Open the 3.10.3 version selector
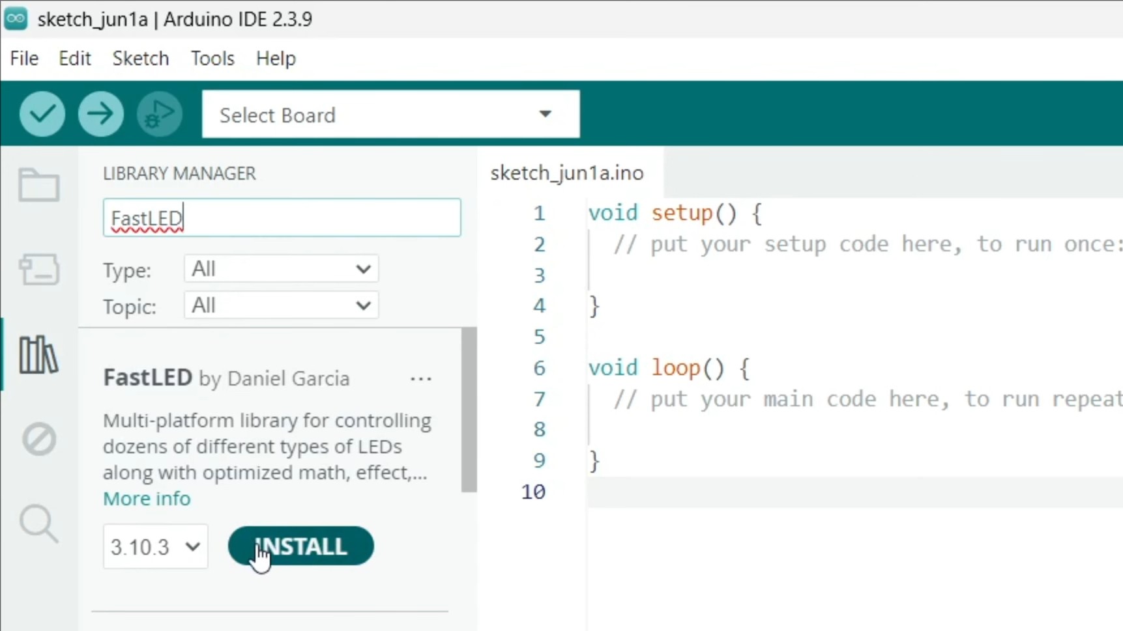This screenshot has height=631, width=1123. point(155,546)
